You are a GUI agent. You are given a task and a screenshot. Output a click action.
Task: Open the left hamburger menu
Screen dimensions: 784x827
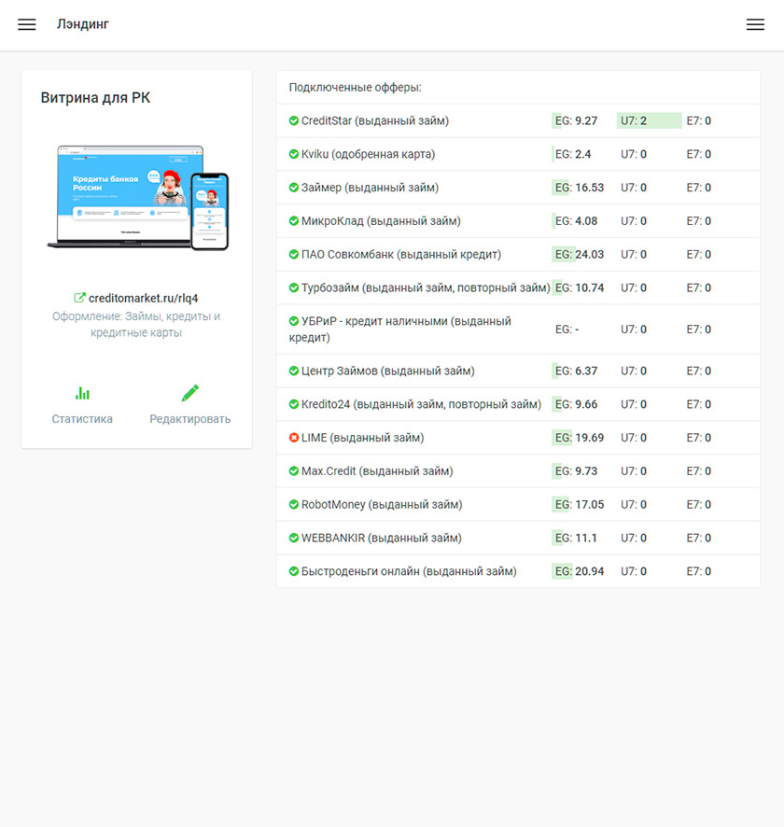tap(27, 24)
